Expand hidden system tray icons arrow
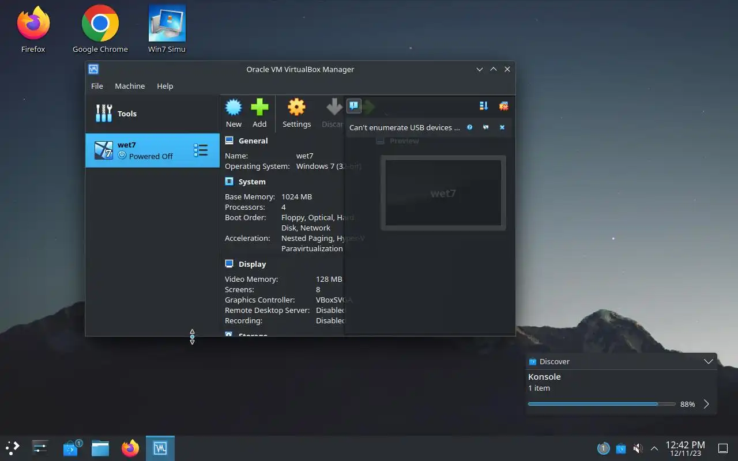The image size is (738, 461). (654, 448)
